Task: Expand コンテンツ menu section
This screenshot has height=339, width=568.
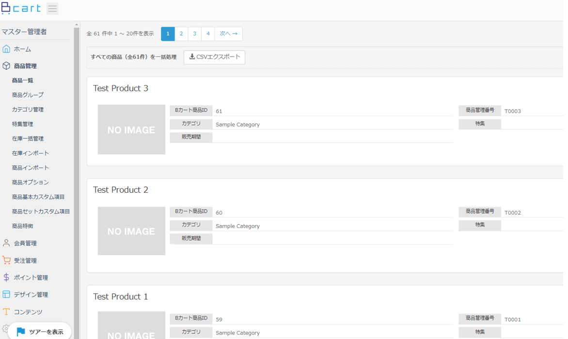Action: click(28, 312)
